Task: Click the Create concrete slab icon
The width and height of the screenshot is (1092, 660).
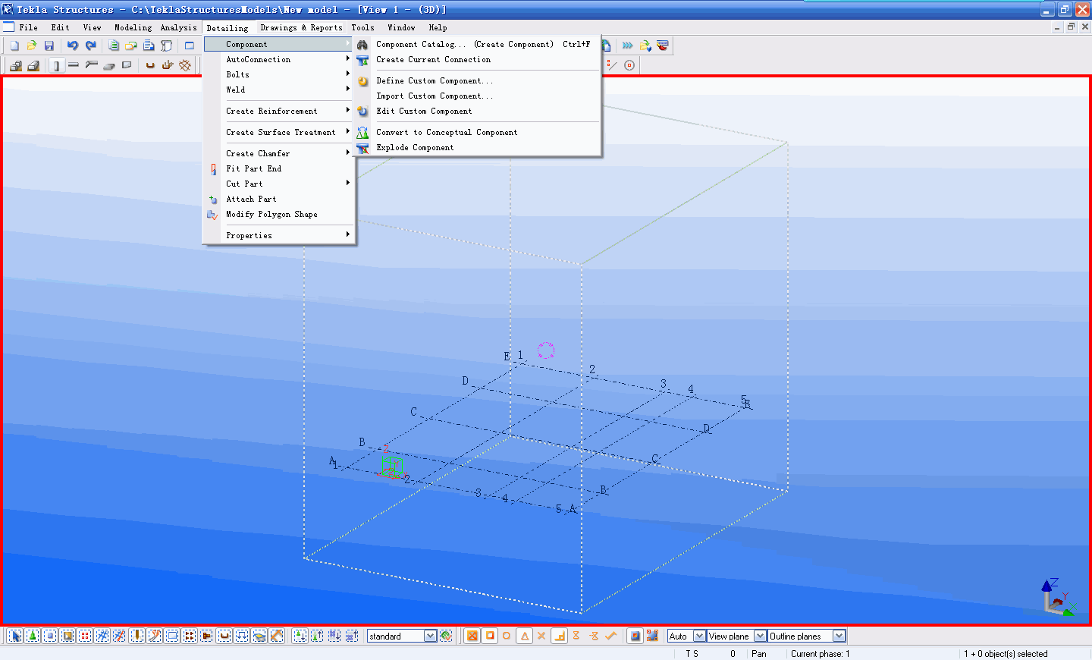Action: (109, 66)
